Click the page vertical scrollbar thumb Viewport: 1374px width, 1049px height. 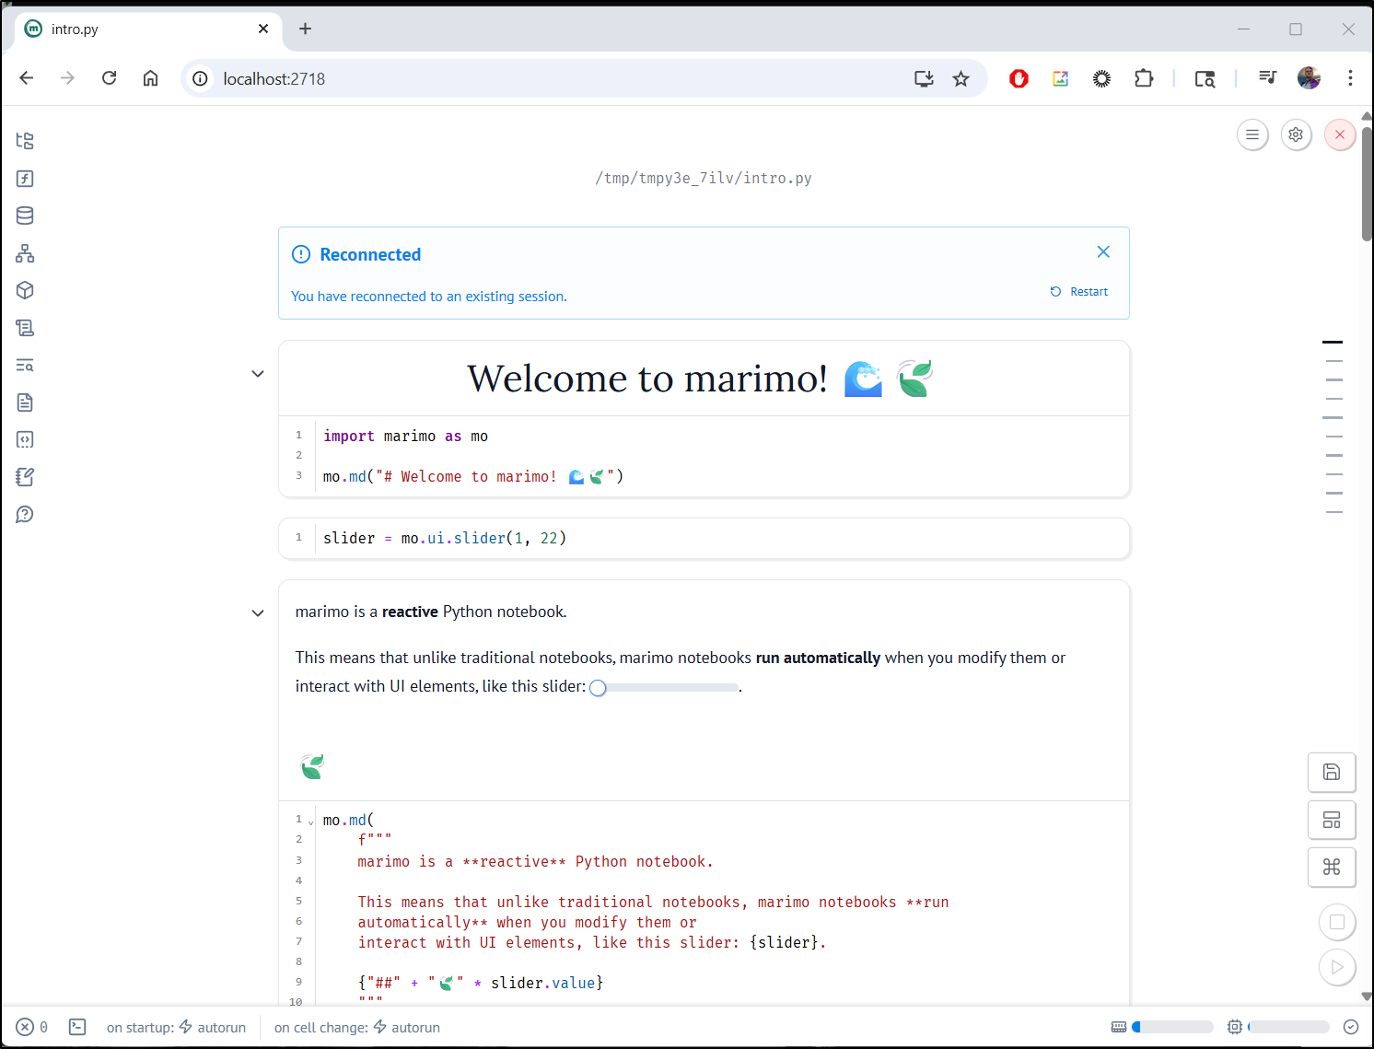click(1367, 184)
